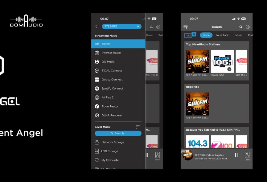
Task: Open Network Storage
Action: 118,142
